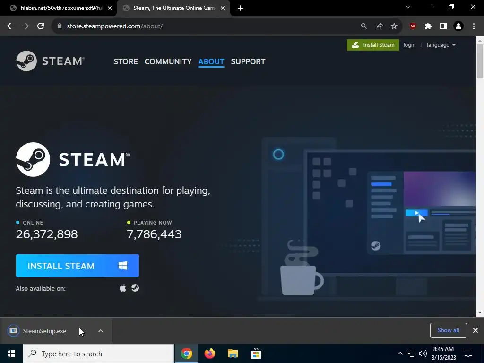Click the login link
The height and width of the screenshot is (363, 484).
[x=409, y=45]
